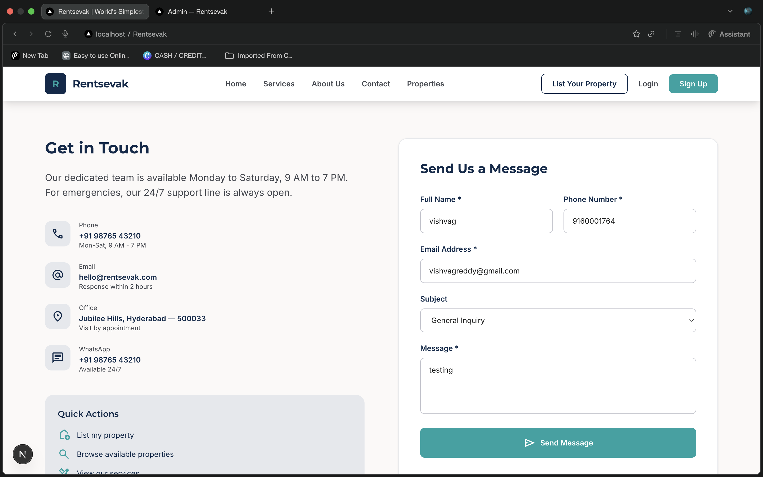763x477 pixels.
Task: Click the tools icon beside View our services
Action: click(64, 471)
